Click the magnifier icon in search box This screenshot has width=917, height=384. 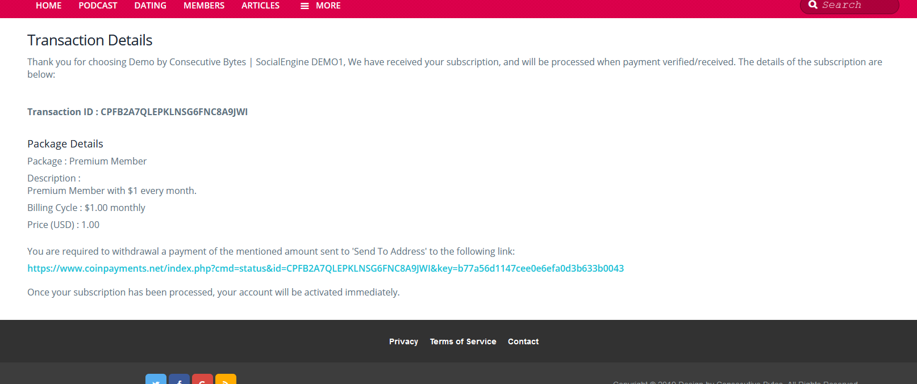(x=813, y=5)
